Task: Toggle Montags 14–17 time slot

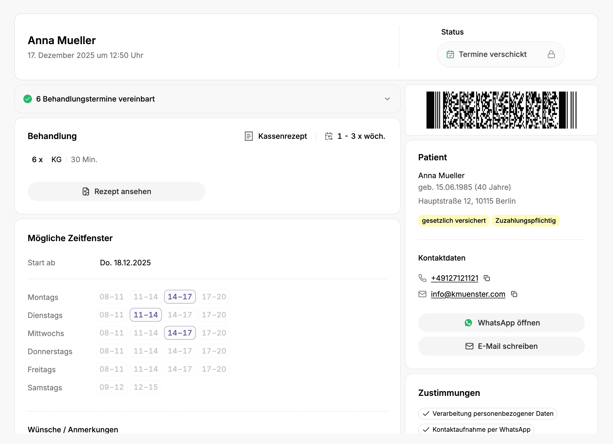Action: click(180, 297)
